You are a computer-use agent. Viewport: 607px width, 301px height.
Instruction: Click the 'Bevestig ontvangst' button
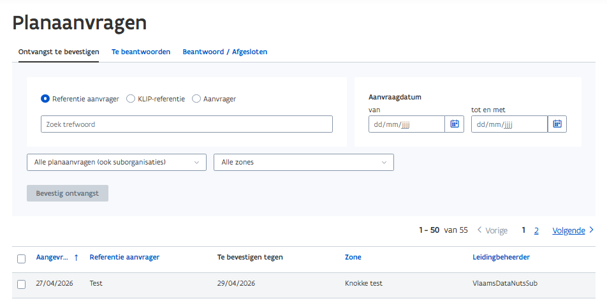point(68,193)
